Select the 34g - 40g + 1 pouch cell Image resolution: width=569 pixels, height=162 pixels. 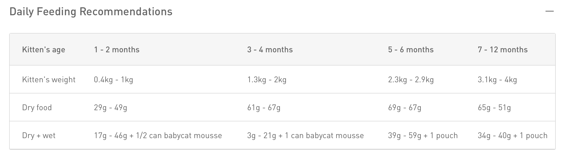[512, 136]
